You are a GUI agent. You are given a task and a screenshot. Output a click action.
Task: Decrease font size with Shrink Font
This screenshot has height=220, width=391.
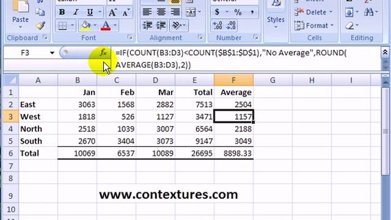pos(126,12)
